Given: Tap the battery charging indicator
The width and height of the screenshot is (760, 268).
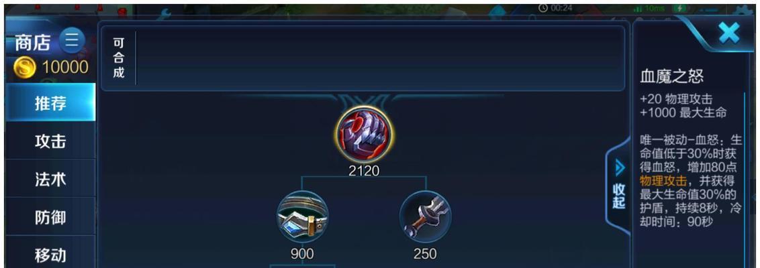Looking at the screenshot, I should (681, 8).
